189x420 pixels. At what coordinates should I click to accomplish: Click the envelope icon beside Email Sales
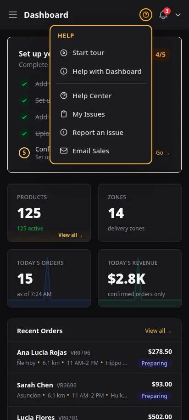point(64,151)
